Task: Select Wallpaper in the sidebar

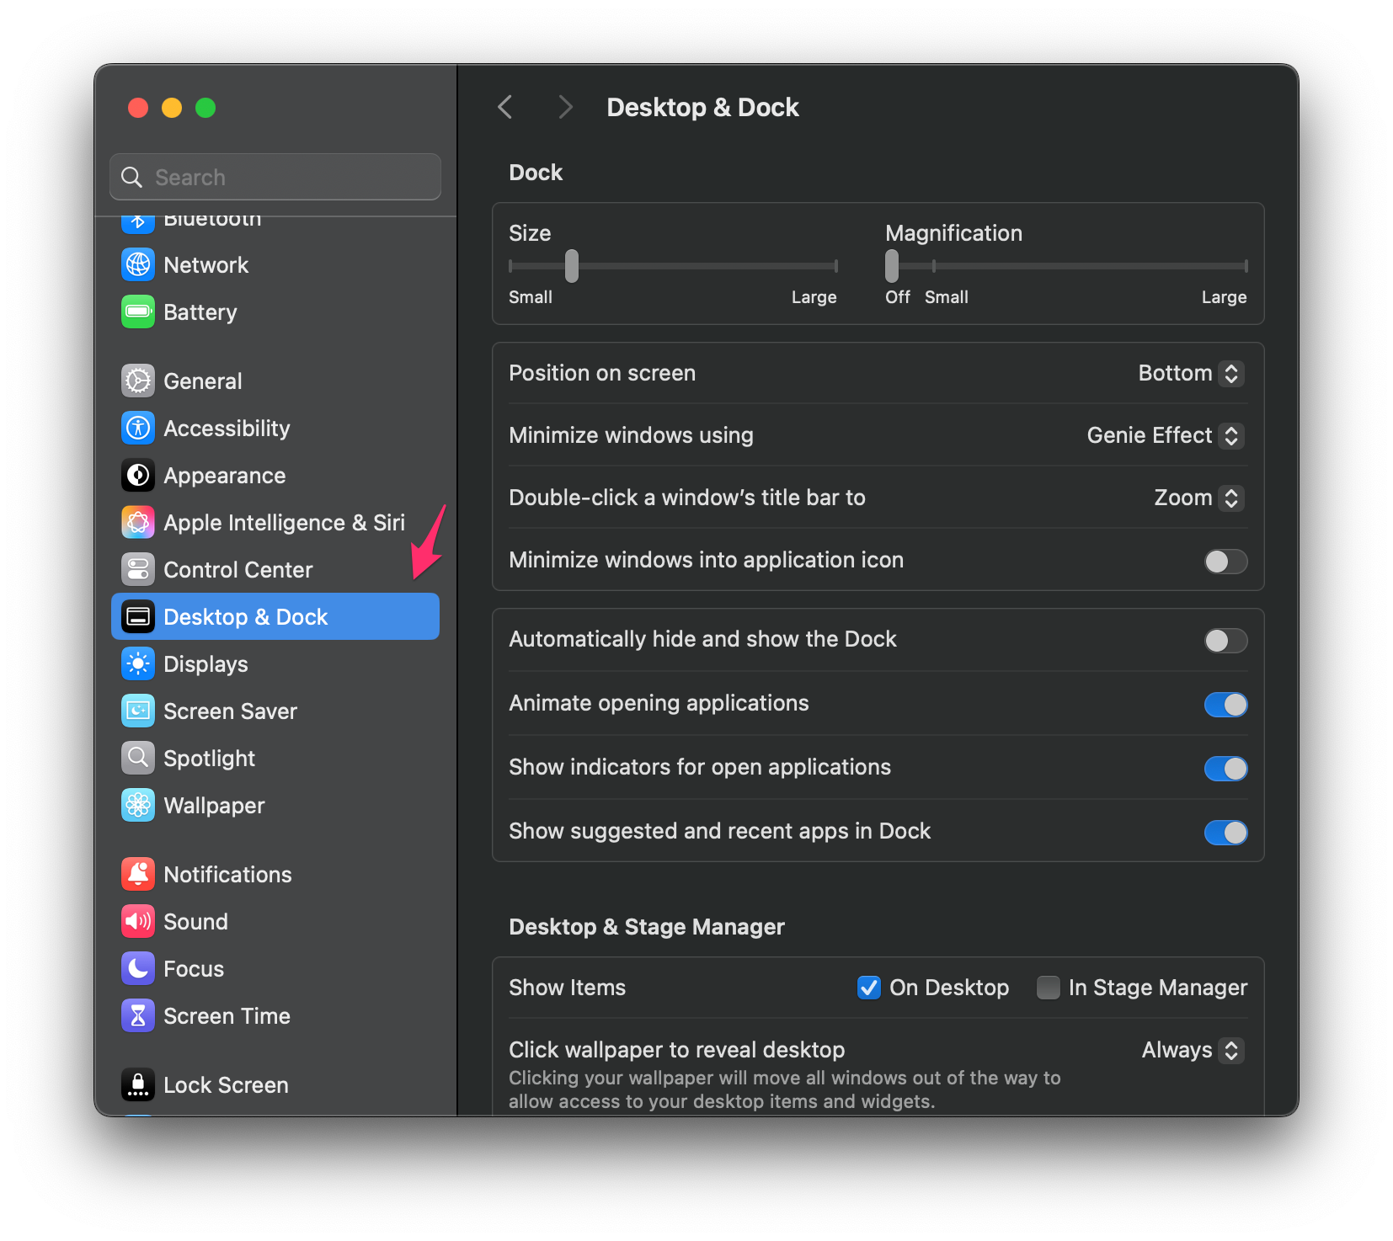Action: click(275, 805)
